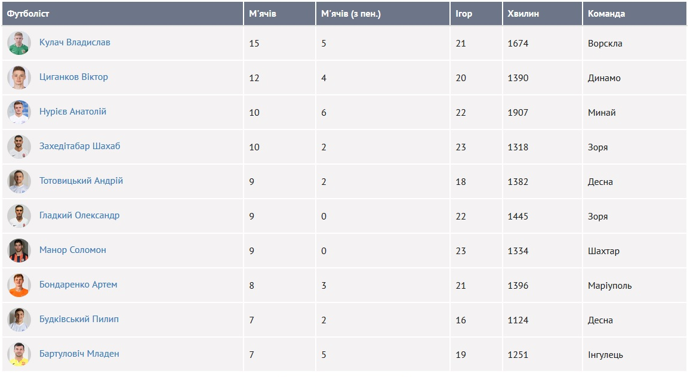Open Будківський Пилип player page
Image resolution: width=690 pixels, height=377 pixels.
(x=79, y=319)
